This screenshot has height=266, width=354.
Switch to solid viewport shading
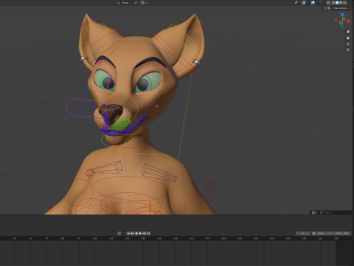point(337,3)
